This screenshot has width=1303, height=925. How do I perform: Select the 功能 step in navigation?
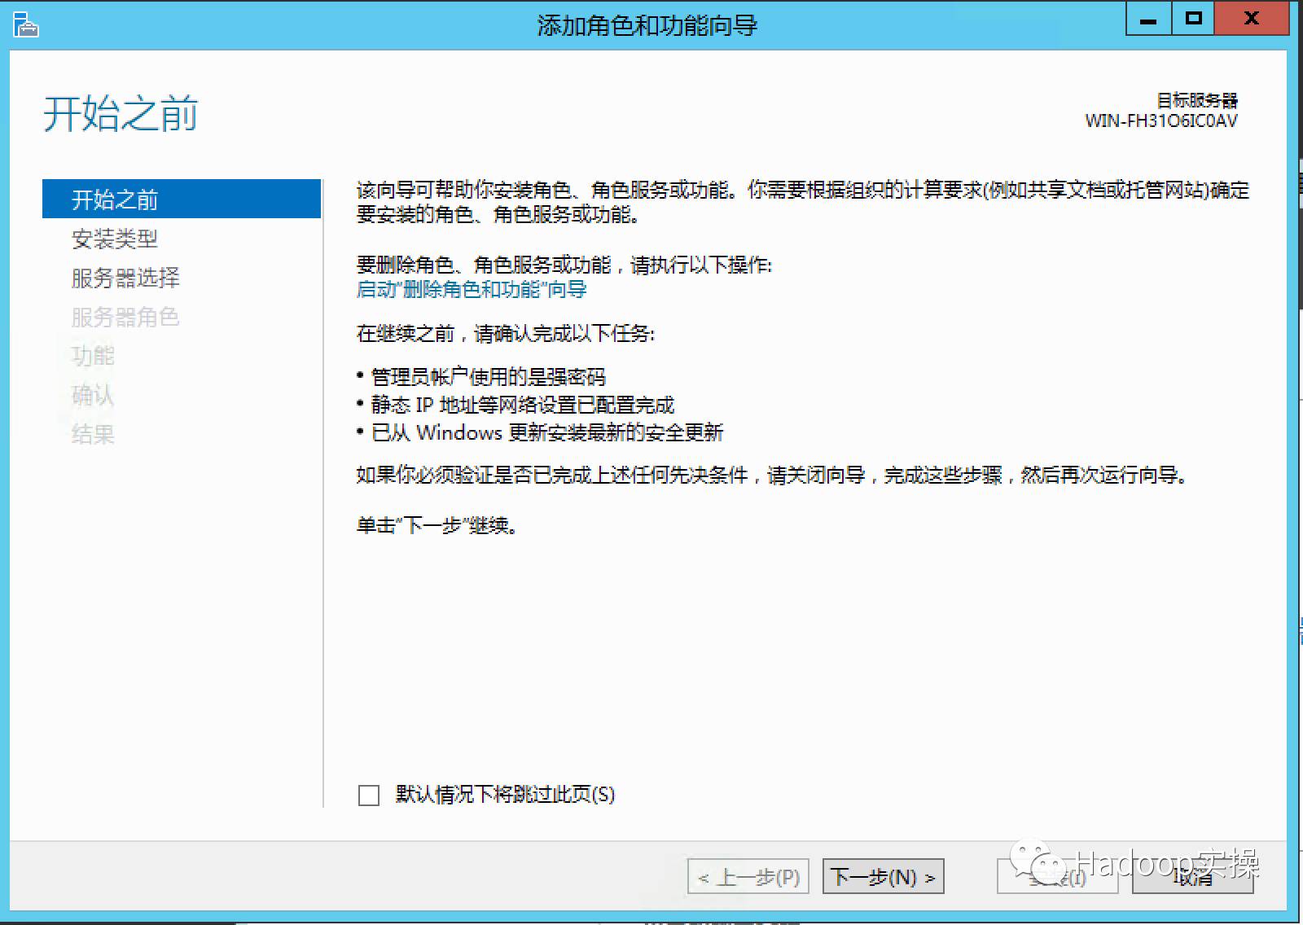tap(92, 356)
